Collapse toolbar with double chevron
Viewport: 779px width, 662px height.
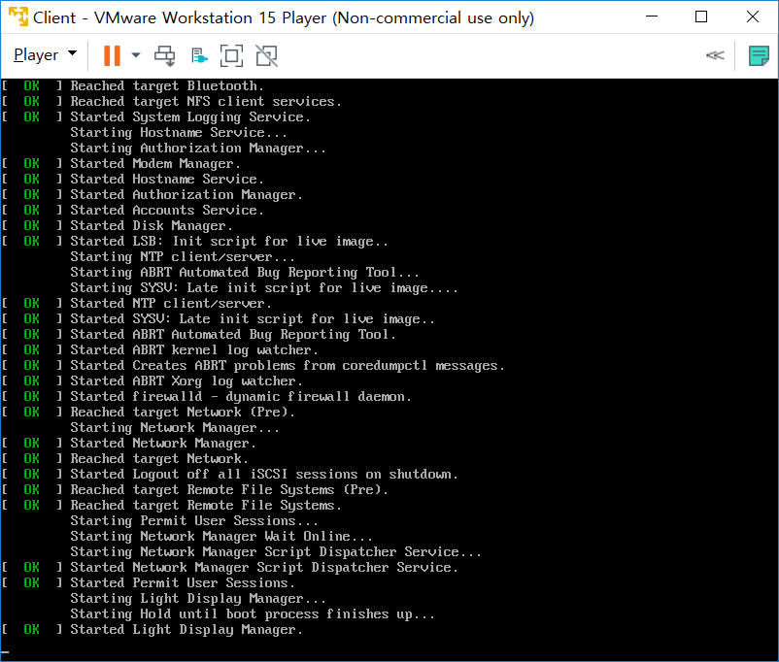pyautogui.click(x=715, y=55)
